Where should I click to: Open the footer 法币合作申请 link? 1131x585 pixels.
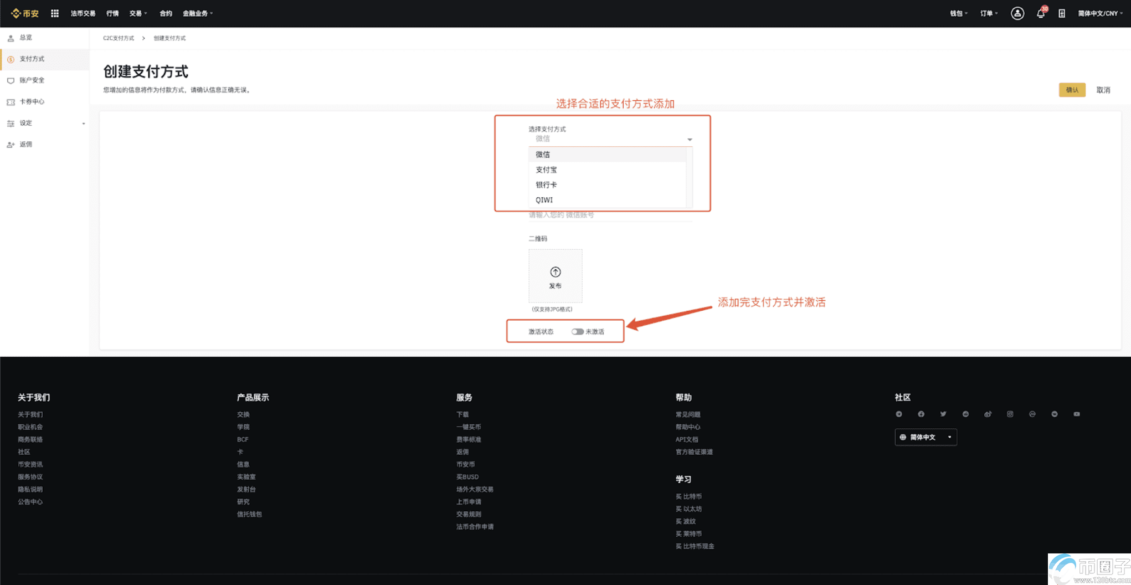[x=475, y=527]
